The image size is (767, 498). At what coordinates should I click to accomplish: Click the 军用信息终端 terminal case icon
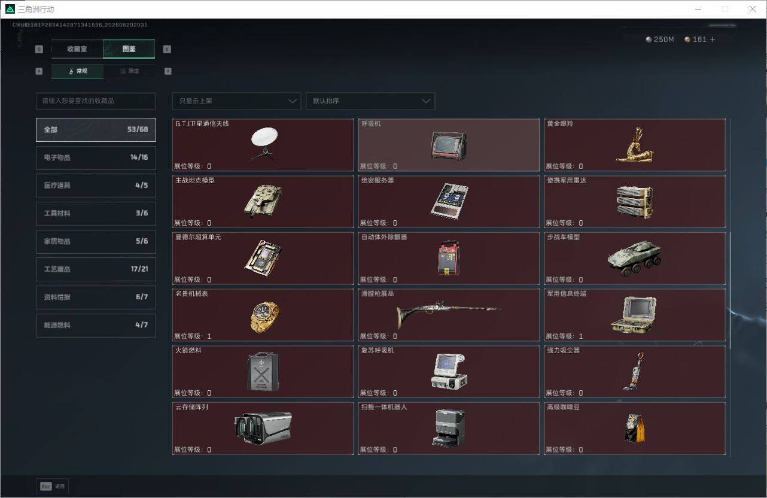[634, 315]
